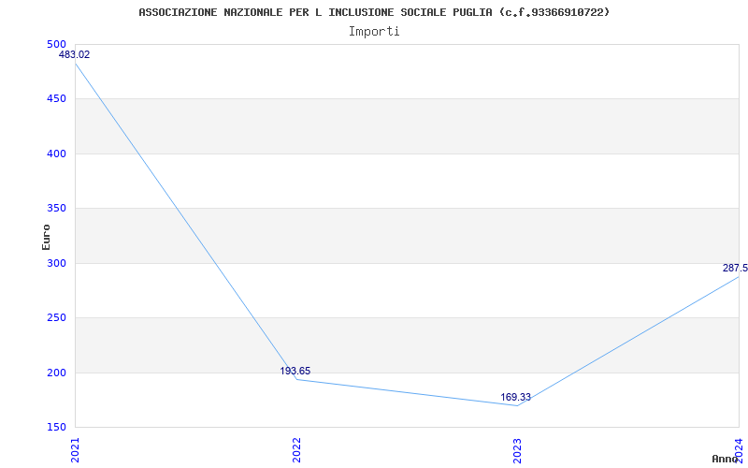This screenshot has width=748, height=468.
Task: Click the 287.5 data label
Action: pos(735,268)
